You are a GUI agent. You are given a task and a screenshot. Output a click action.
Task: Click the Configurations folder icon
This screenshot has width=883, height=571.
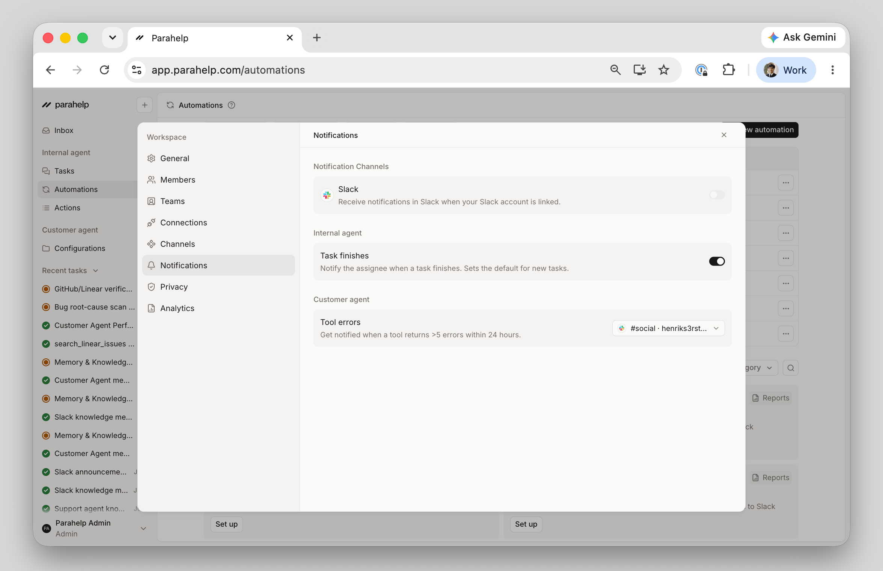point(46,248)
